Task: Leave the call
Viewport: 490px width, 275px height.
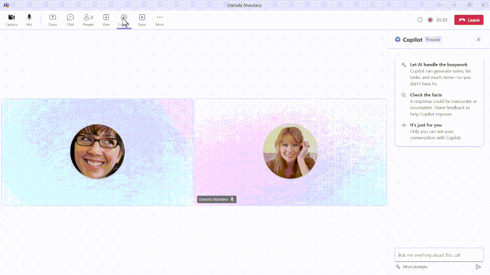Action: click(468, 20)
